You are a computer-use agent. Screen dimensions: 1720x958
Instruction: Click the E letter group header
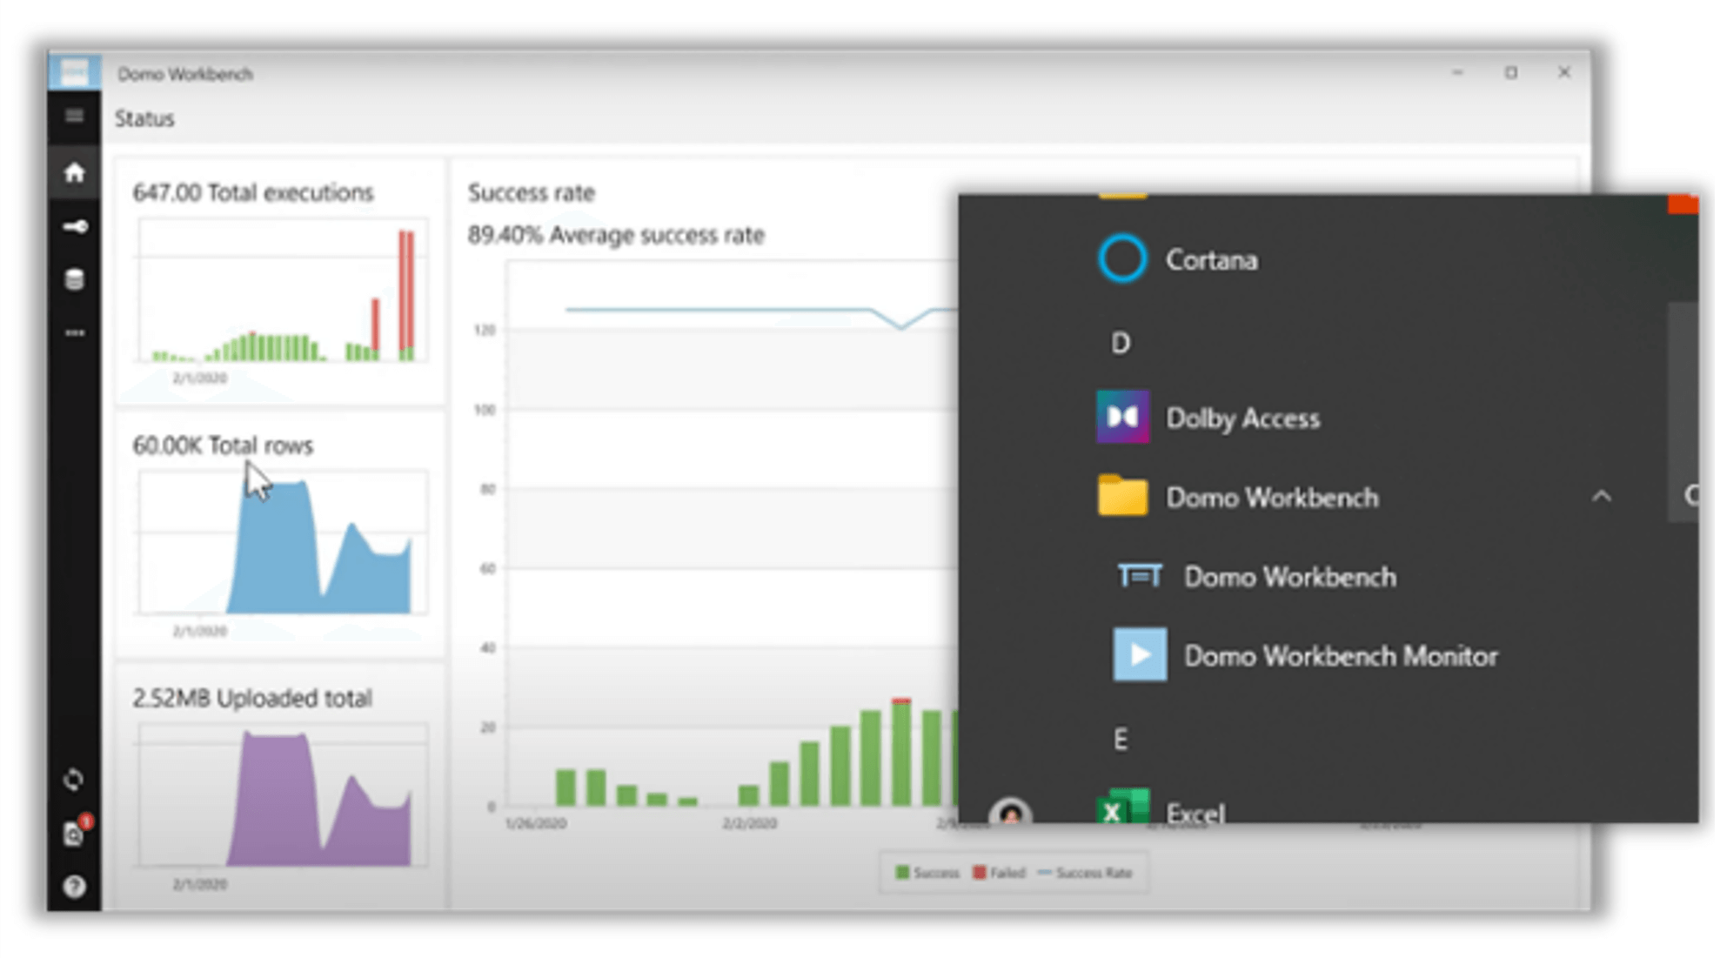coord(1120,740)
